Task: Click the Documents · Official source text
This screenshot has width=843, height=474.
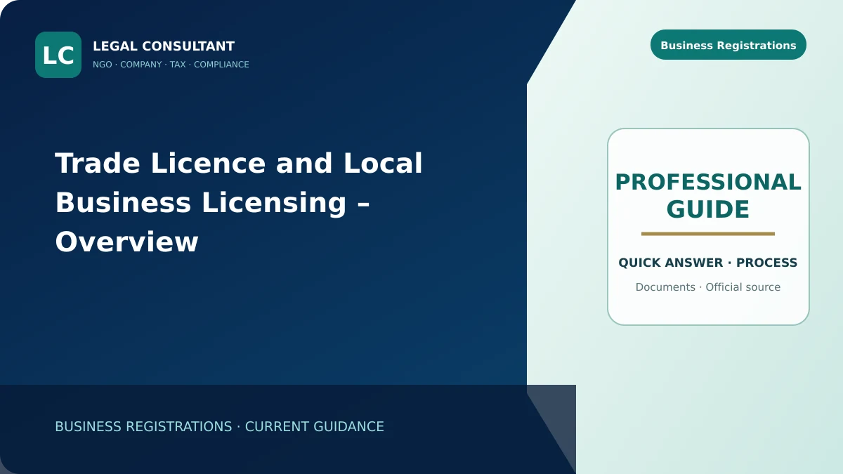Action: click(708, 287)
